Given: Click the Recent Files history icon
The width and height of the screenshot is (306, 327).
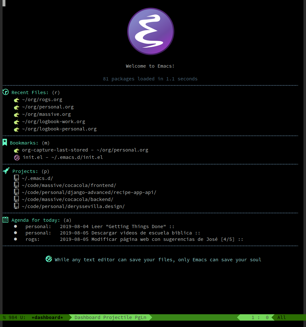Looking at the screenshot, I should click(6, 92).
